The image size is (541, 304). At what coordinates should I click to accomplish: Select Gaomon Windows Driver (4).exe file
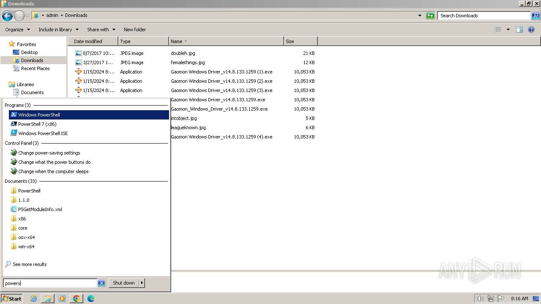click(x=221, y=137)
